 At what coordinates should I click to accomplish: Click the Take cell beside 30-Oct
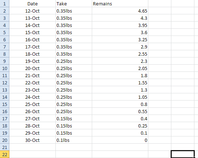74,140
